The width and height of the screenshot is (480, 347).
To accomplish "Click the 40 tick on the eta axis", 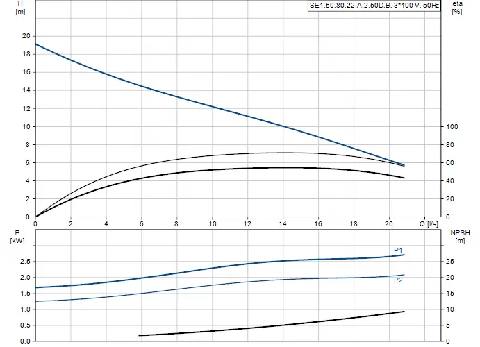I will 450,181.
